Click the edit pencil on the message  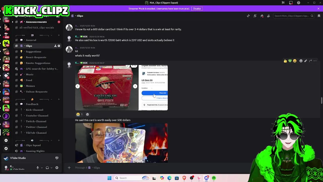(x=306, y=61)
